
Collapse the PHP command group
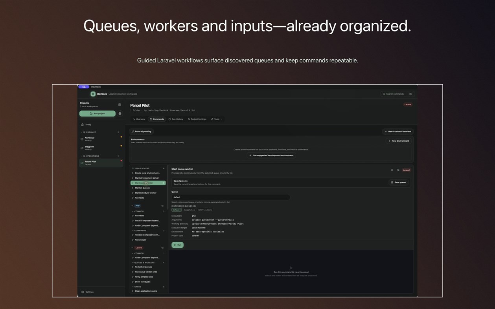coord(132,206)
